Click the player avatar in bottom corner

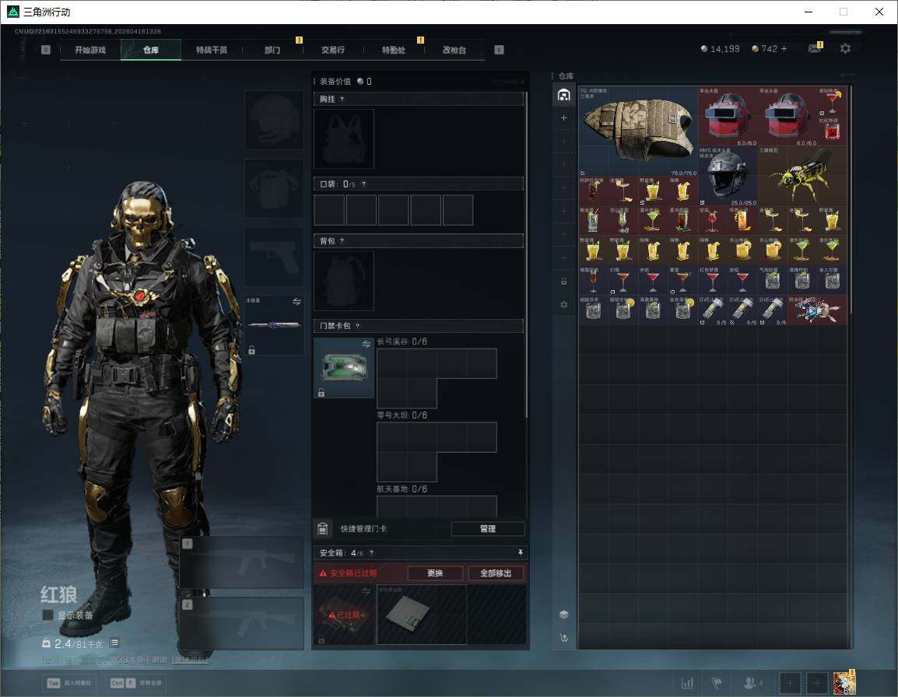(844, 683)
